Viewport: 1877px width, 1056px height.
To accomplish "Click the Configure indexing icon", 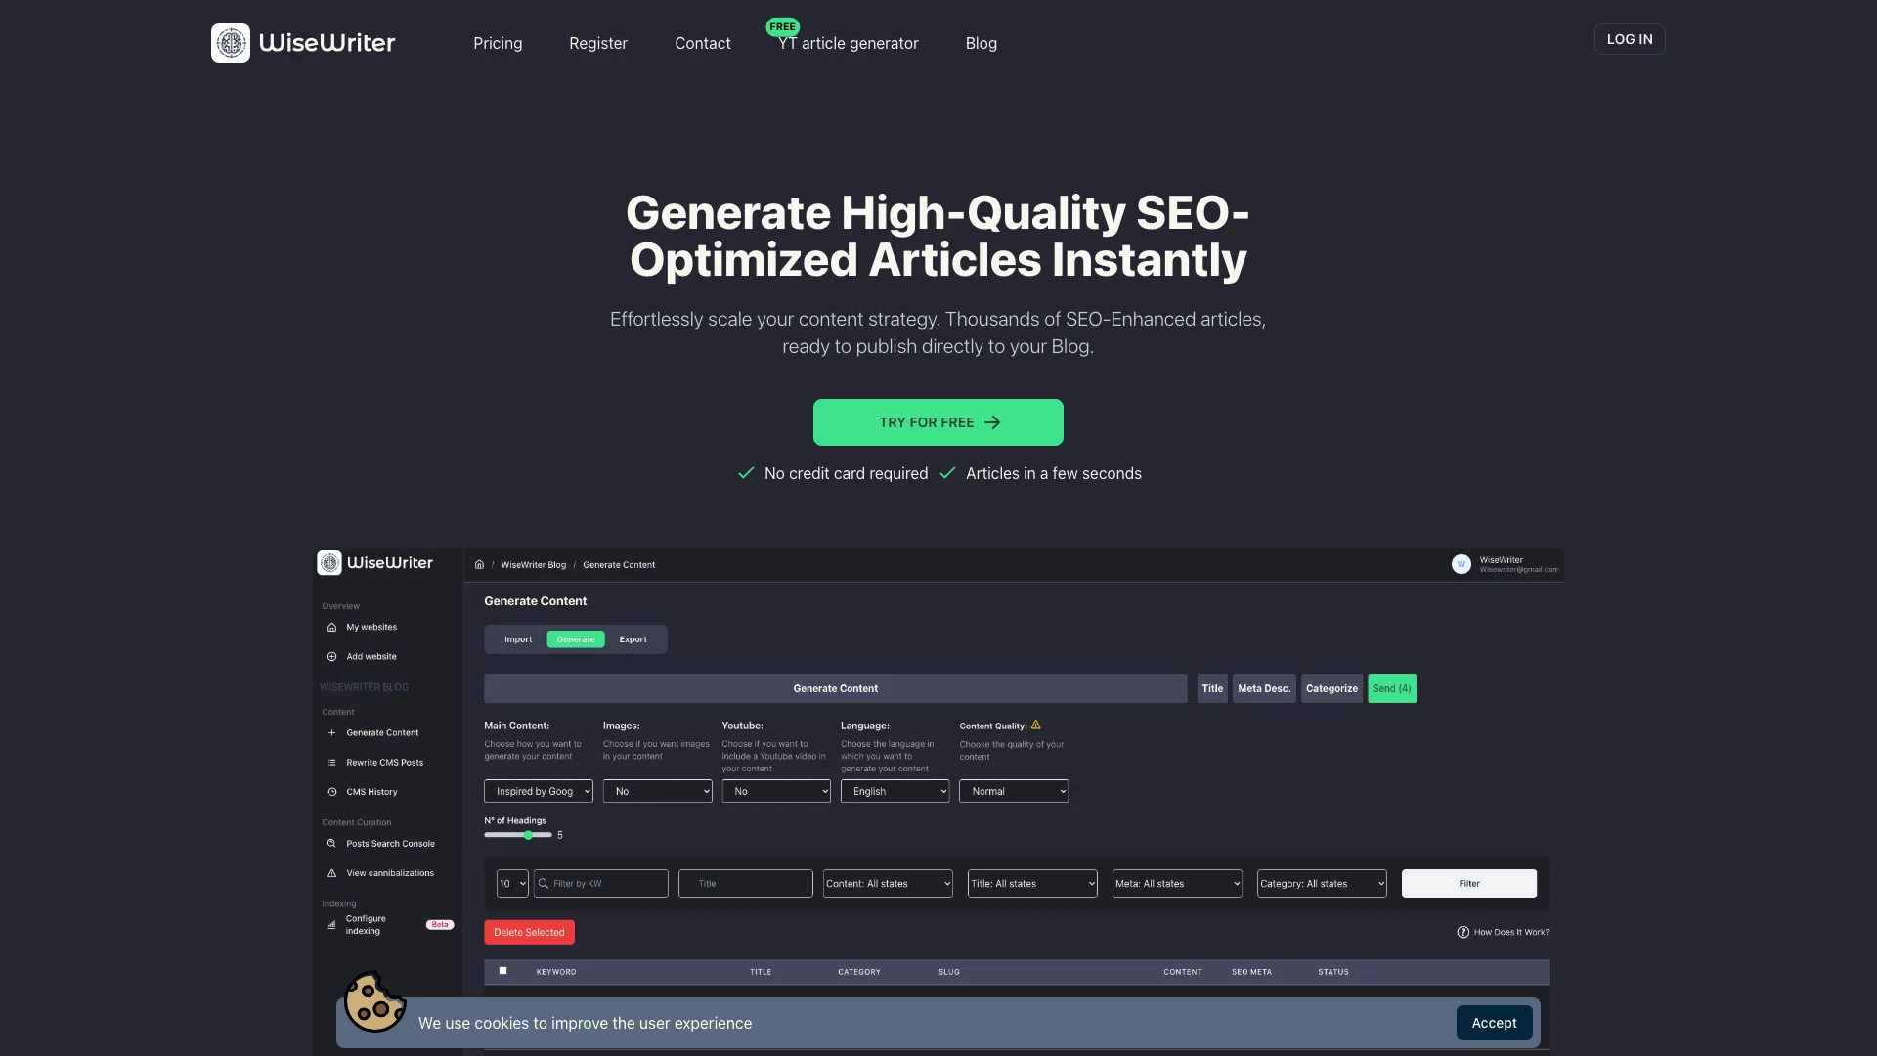I will (332, 923).
